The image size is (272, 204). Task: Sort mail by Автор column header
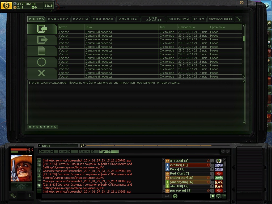pos(71,27)
